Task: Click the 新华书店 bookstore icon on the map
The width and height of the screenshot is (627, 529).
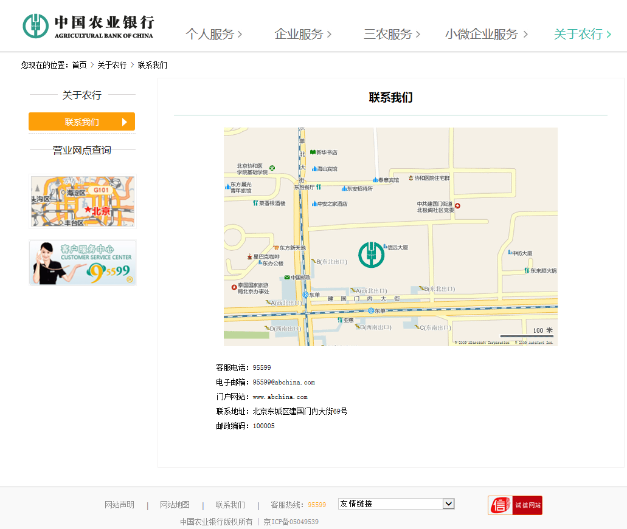Action: click(313, 152)
